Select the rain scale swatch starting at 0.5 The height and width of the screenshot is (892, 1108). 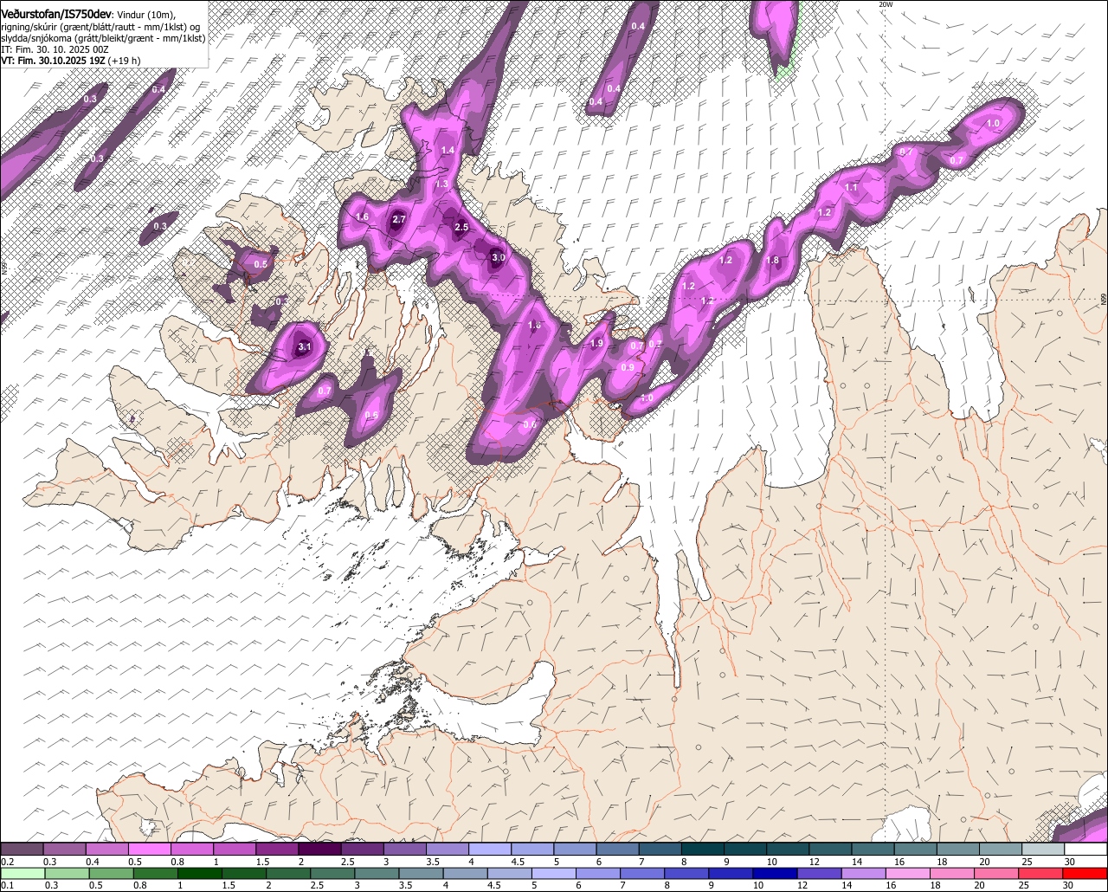(x=112, y=873)
